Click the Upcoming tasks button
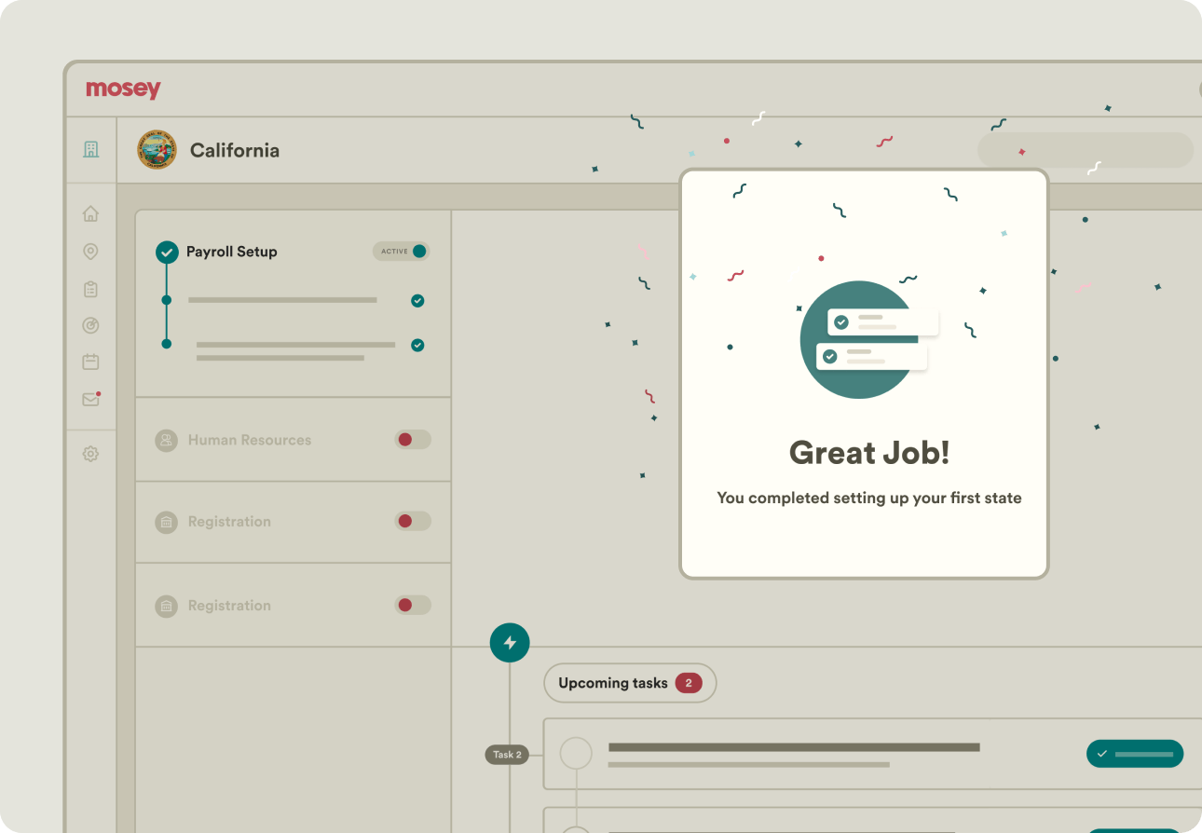Viewport: 1202px width, 833px height. coord(630,683)
